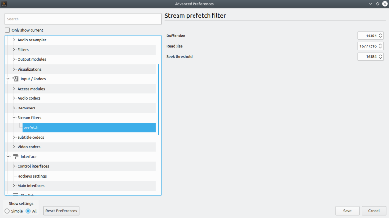The height and width of the screenshot is (218, 389).
Task: Decrease Buffer size with down arrow
Action: [x=380, y=37]
